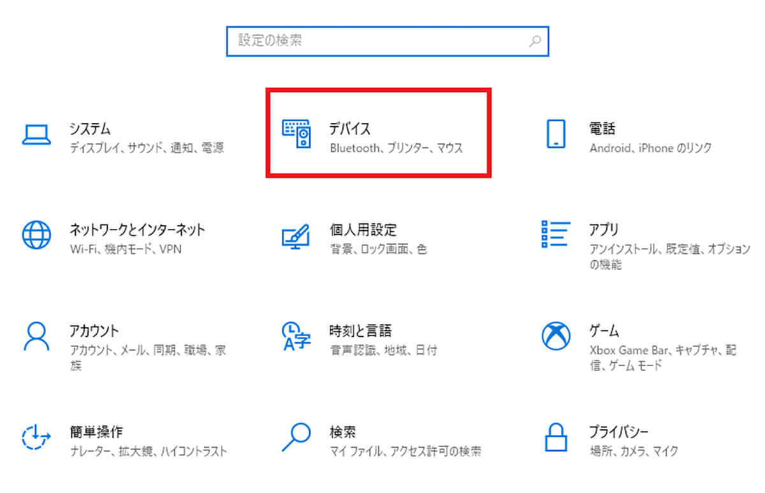Click the System laptop icon
Image resolution: width=765 pixels, height=493 pixels.
[x=36, y=135]
